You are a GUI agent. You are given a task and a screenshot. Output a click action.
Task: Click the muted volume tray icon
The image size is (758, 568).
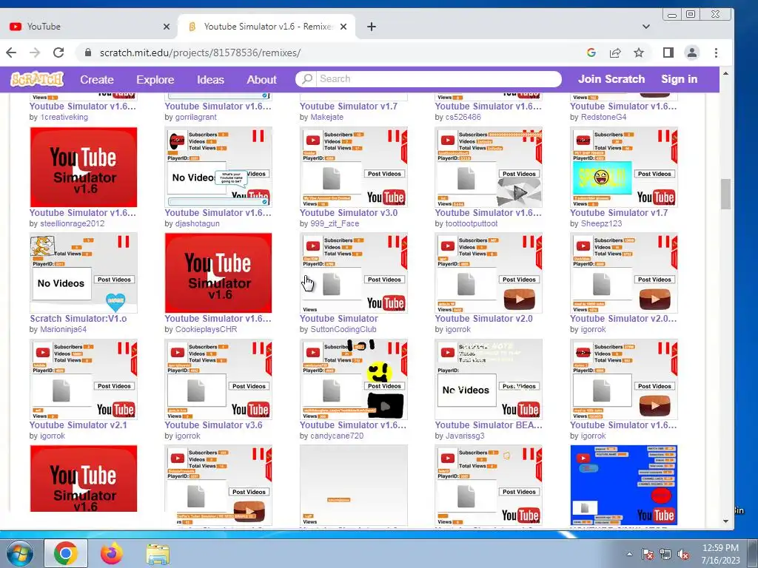(682, 555)
